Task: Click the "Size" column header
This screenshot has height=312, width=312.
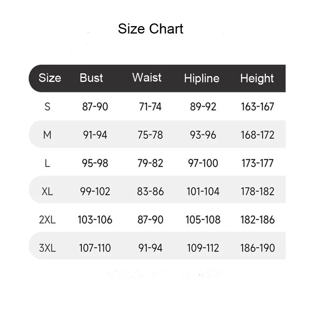Action: coord(50,78)
